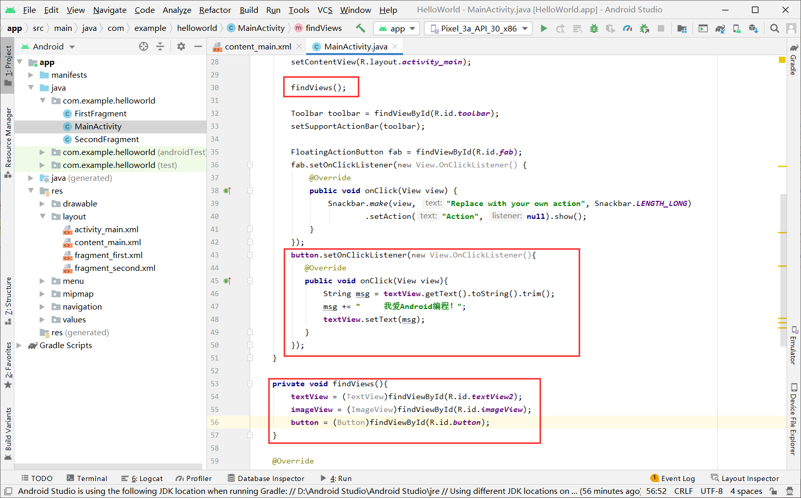Select FirstFragment in project tree
This screenshot has height=498, width=801.
[100, 114]
